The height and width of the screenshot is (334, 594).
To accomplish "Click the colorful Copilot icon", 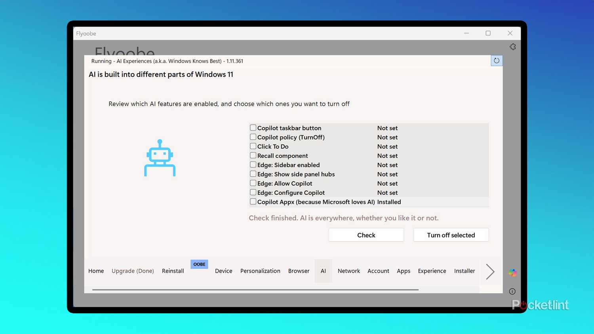I will coord(512,272).
